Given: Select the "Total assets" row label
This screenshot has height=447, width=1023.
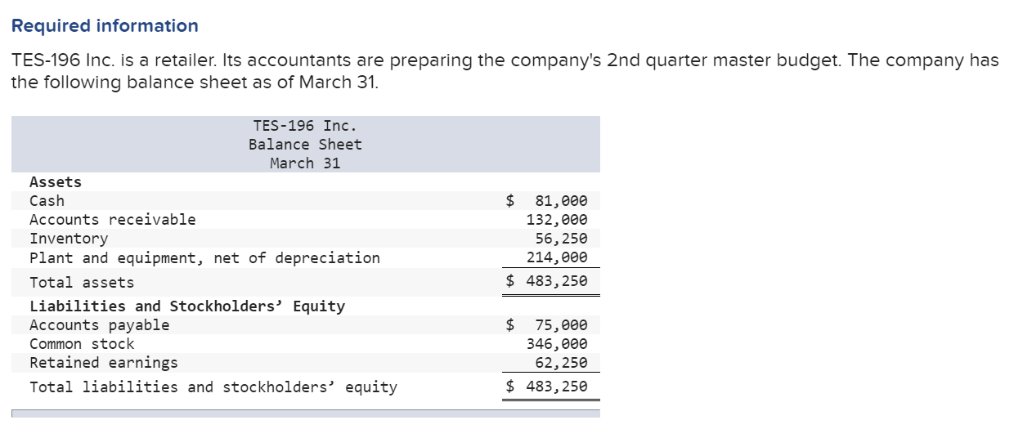Looking at the screenshot, I should pos(82,283).
